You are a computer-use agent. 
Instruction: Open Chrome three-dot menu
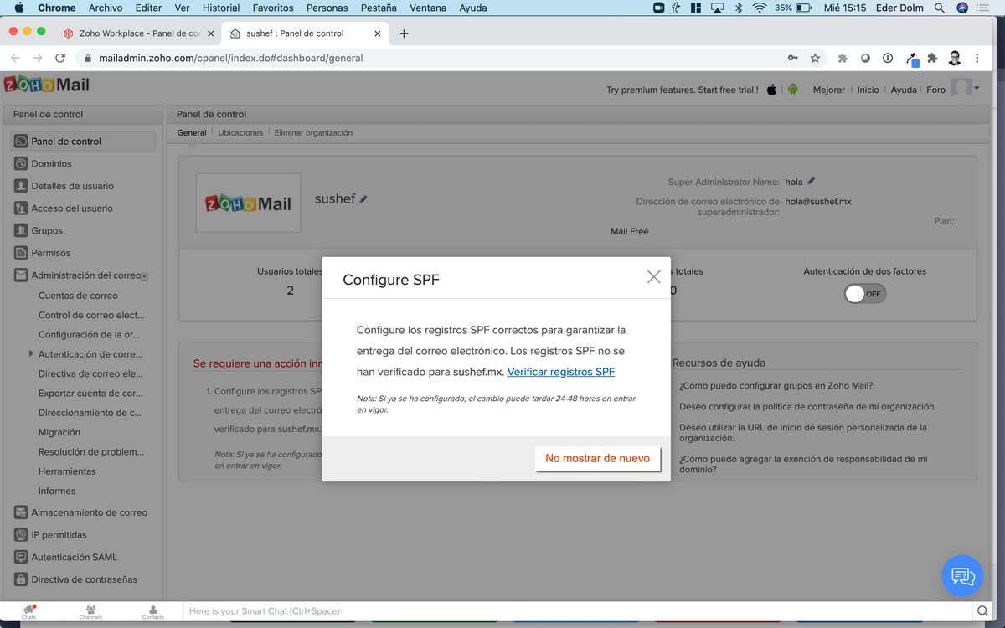click(977, 58)
